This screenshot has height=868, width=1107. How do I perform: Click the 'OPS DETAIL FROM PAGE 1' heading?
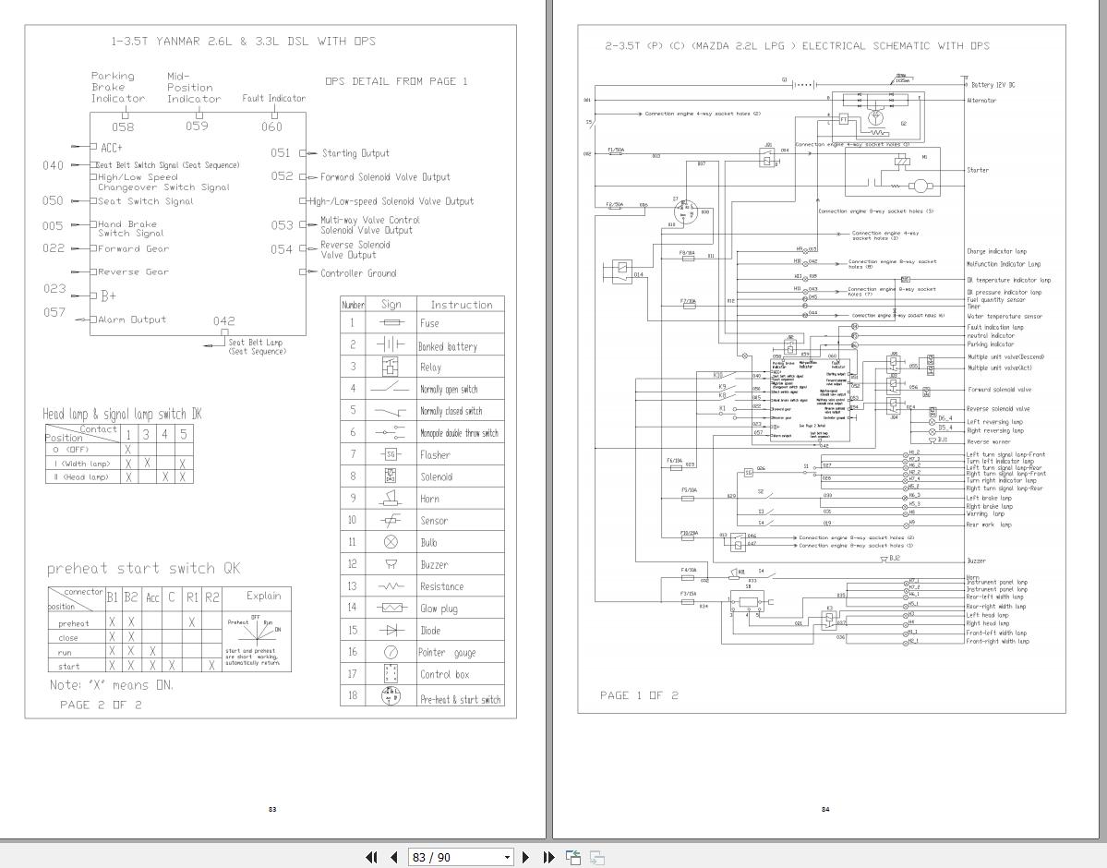tap(396, 81)
